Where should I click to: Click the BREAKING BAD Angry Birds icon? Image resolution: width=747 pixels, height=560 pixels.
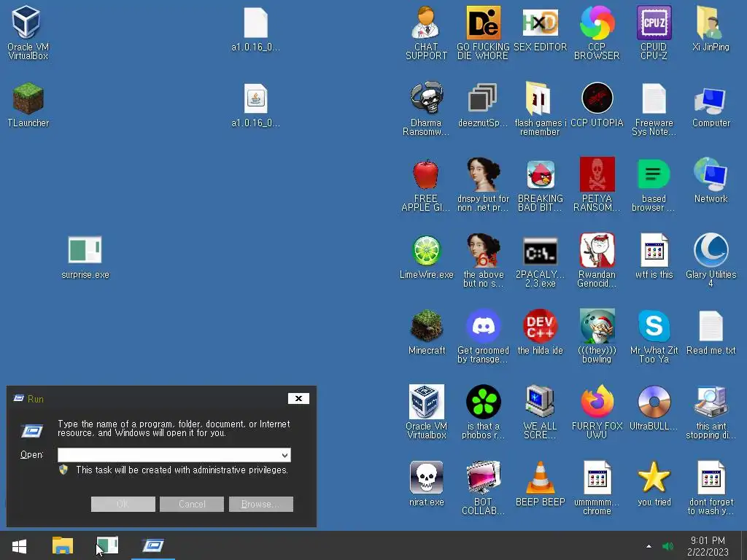541,174
